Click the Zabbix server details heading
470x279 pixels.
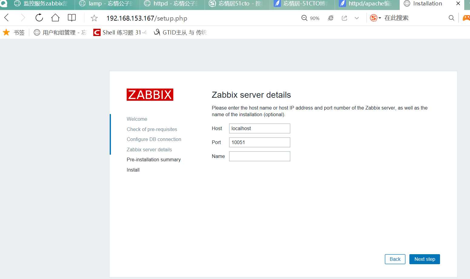pyautogui.click(x=251, y=95)
